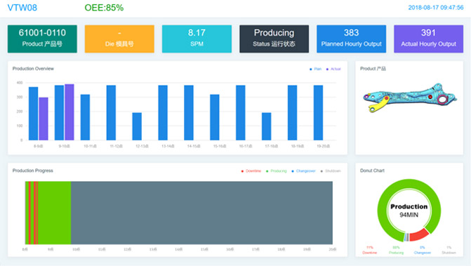Screen dimensions: 471x266
Task: Click the VTW08 machine title
Action: [22, 8]
